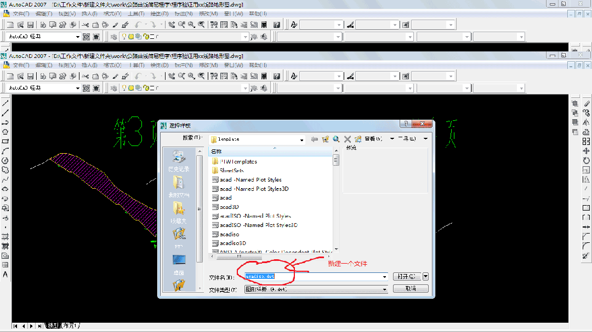Activate the Rotate tool in the modify toolbar
592x332 pixels.
click(x=586, y=161)
